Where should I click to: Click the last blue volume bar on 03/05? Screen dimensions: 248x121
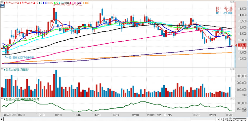[229, 92]
